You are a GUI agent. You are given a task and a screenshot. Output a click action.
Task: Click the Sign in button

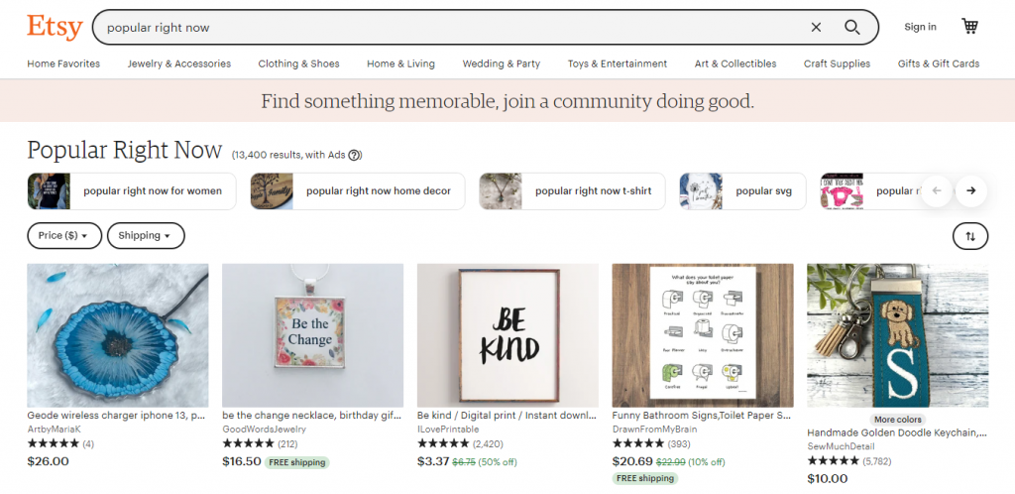[x=920, y=27]
